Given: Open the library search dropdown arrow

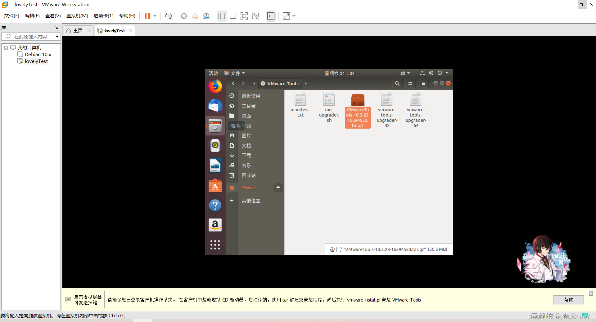Looking at the screenshot, I should coord(57,37).
